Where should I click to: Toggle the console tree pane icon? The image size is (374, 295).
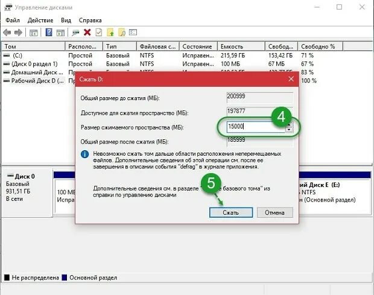(x=33, y=33)
